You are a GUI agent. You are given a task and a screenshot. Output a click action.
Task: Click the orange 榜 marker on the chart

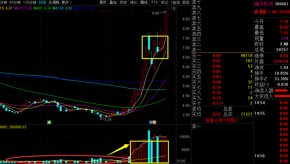click(x=154, y=122)
